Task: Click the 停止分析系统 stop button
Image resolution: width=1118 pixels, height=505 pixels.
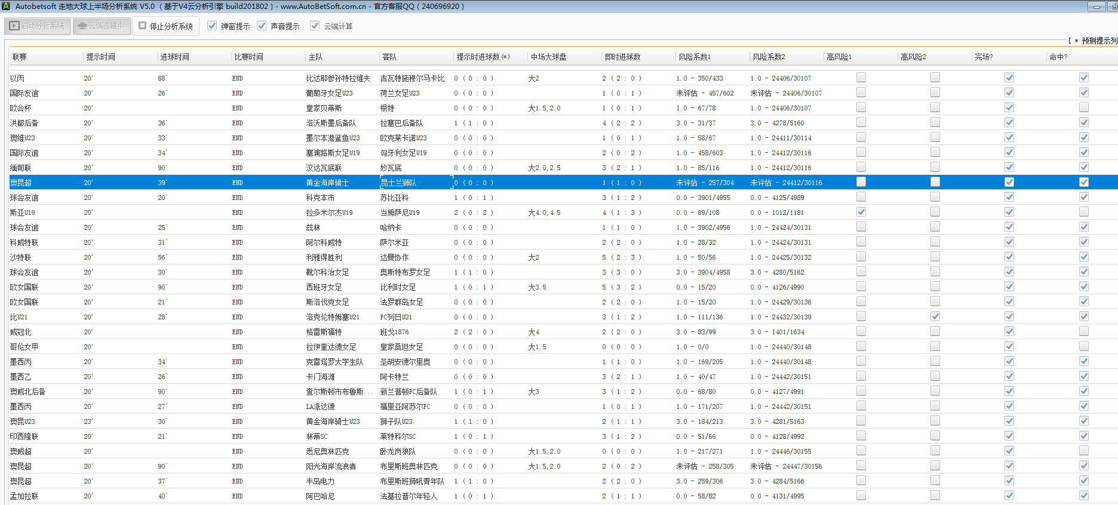Action: click(x=166, y=26)
